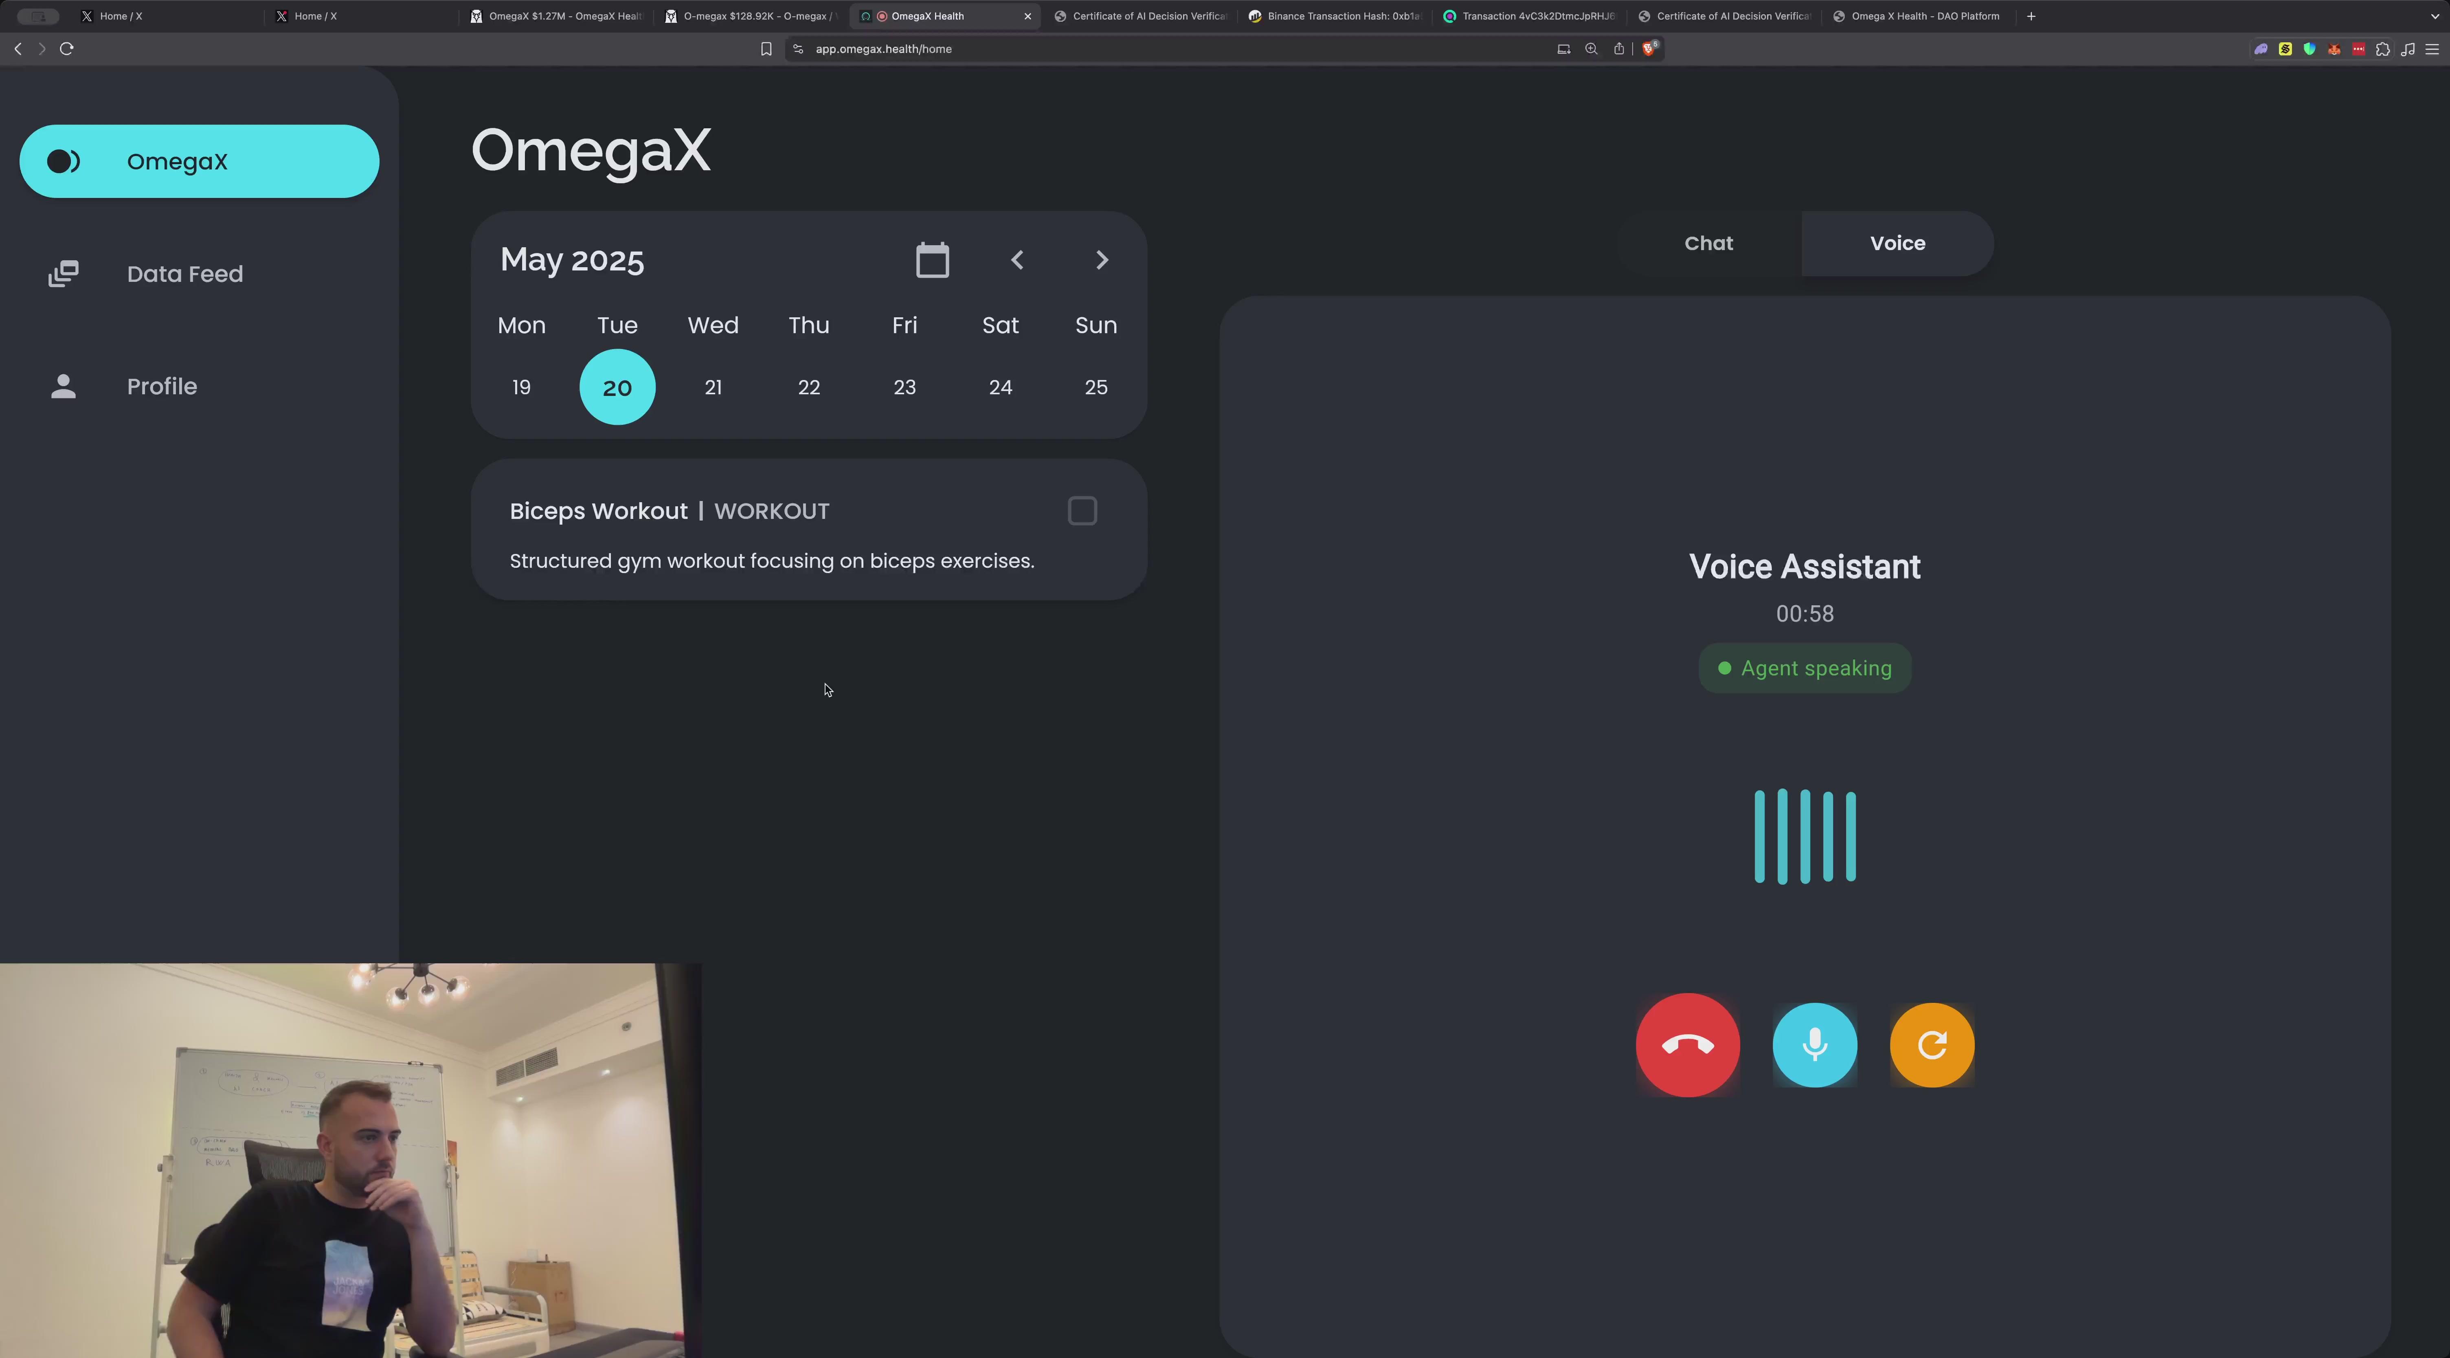Mute the microphone in Voice Assistant
Image resolution: width=2450 pixels, height=1358 pixels.
[x=1814, y=1045]
